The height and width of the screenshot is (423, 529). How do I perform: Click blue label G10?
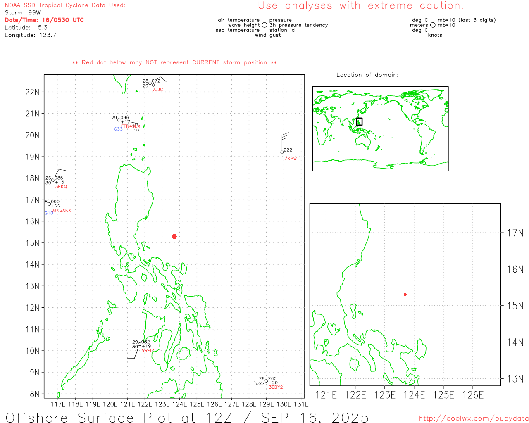(49, 213)
